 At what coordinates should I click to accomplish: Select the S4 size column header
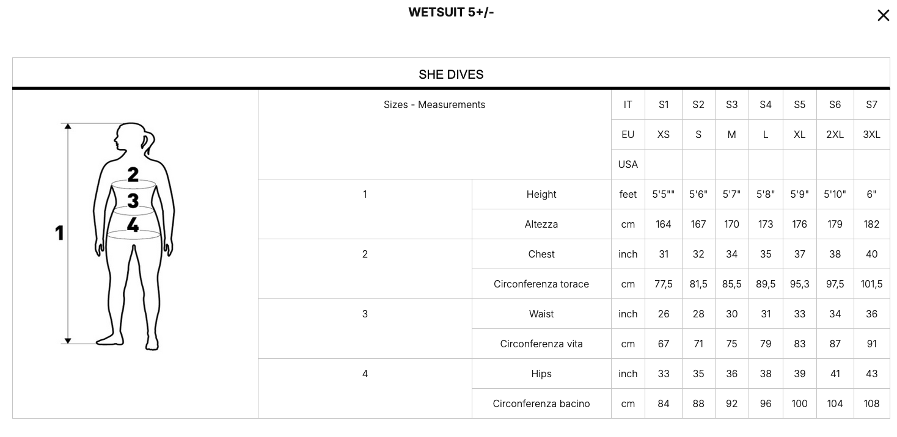(766, 104)
